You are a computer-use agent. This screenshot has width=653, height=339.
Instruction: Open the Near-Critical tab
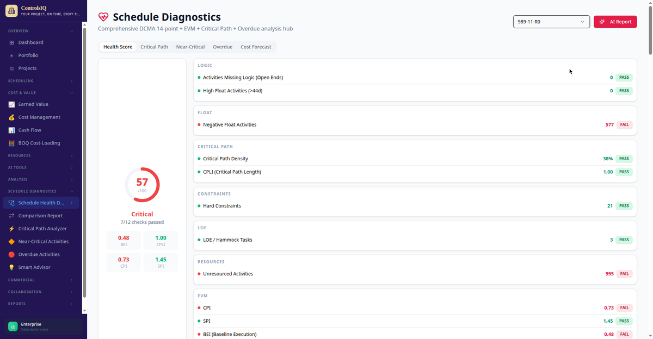pyautogui.click(x=190, y=47)
